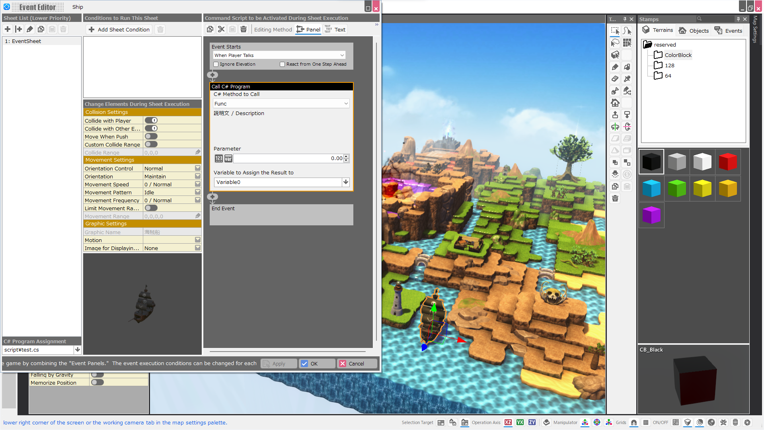
Task: Switch to the Objects tab
Action: pyautogui.click(x=694, y=30)
